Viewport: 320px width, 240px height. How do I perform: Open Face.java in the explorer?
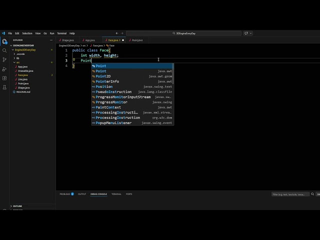tap(22, 75)
